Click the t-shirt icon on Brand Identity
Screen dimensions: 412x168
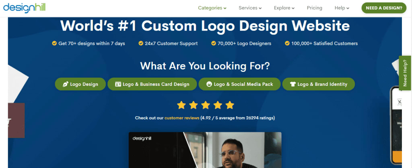tap(293, 84)
